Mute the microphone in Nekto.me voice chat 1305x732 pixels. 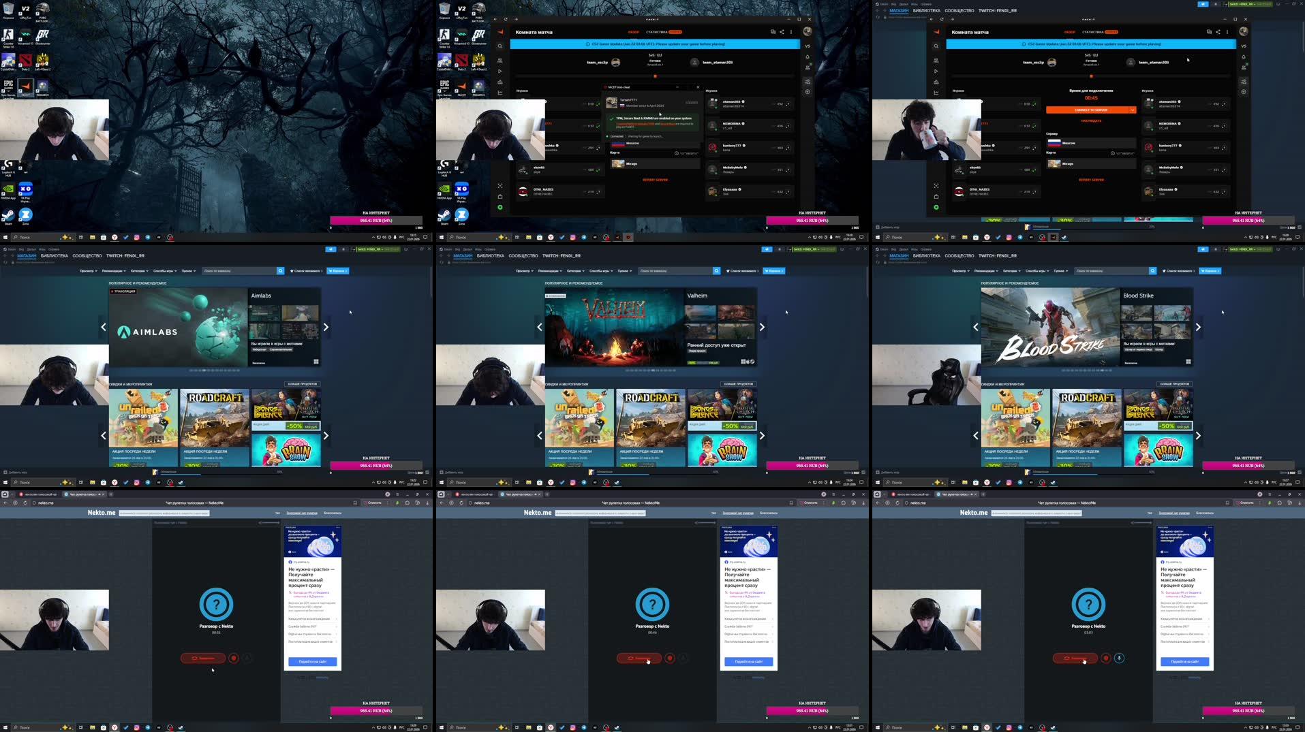tap(1119, 658)
